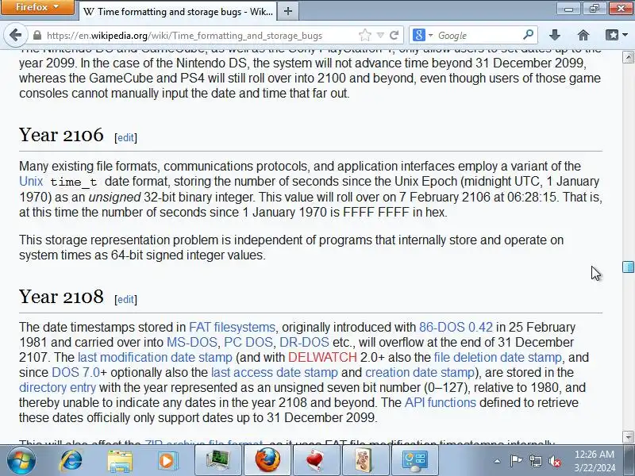Screen dimensions: 635x476
Task: Open the 86-DOS 0.42 link
Action: [456, 327]
